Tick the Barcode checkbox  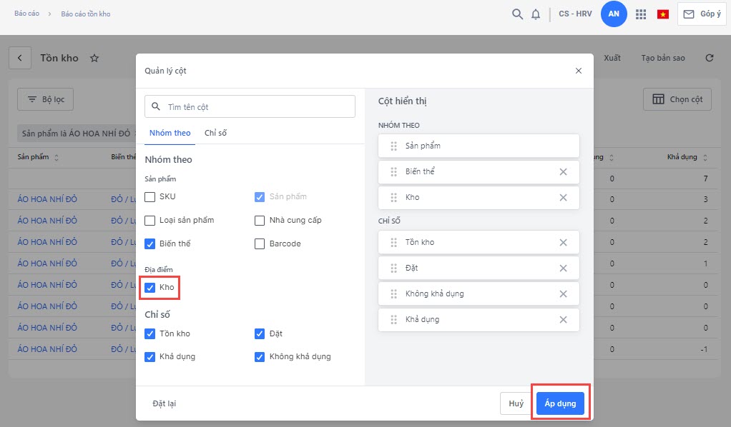(260, 243)
